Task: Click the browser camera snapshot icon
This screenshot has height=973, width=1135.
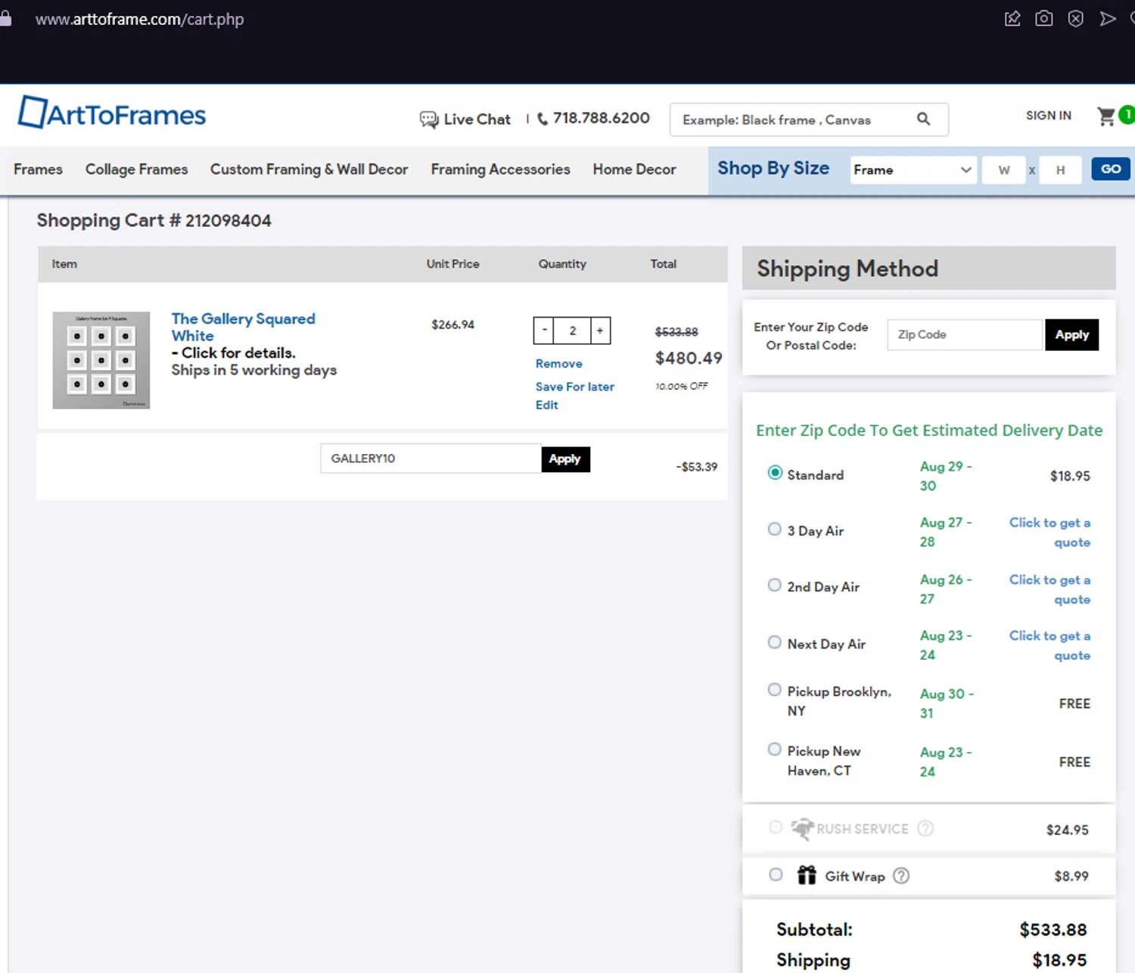Action: coord(1044,19)
